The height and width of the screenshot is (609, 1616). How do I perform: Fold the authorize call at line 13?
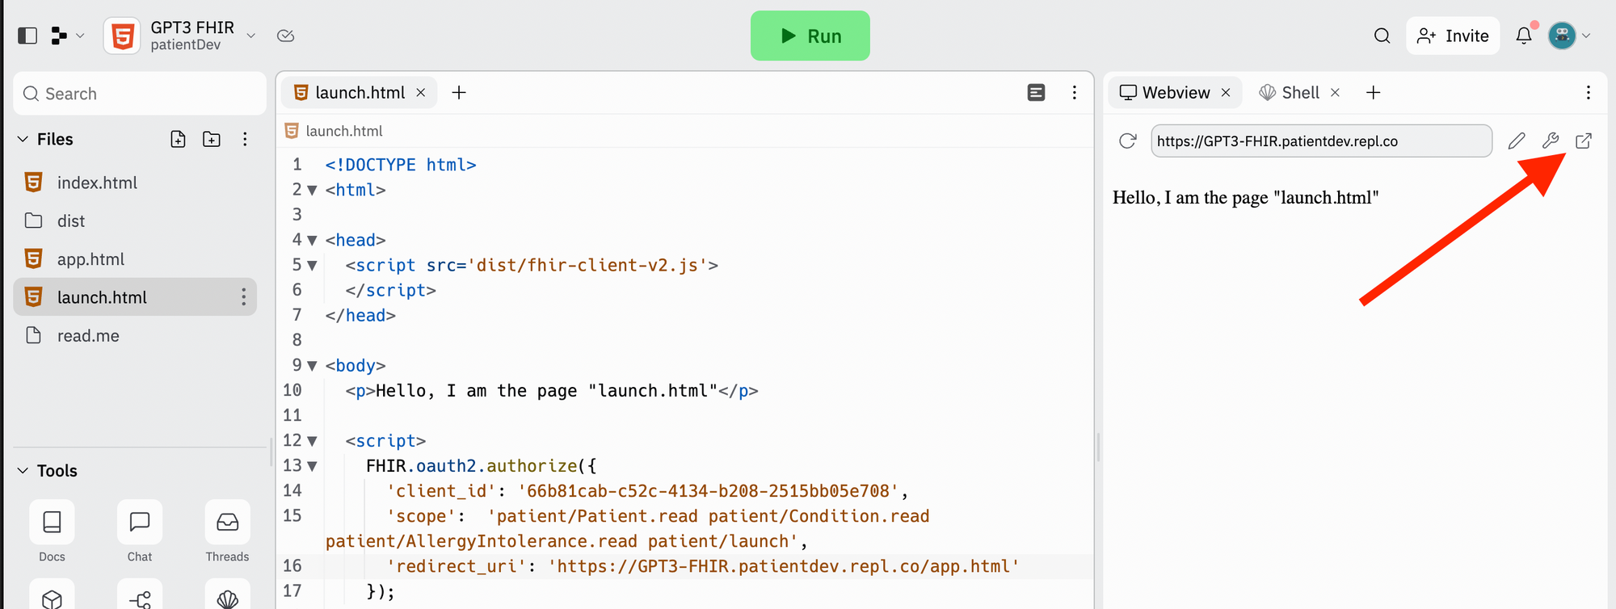tap(312, 466)
